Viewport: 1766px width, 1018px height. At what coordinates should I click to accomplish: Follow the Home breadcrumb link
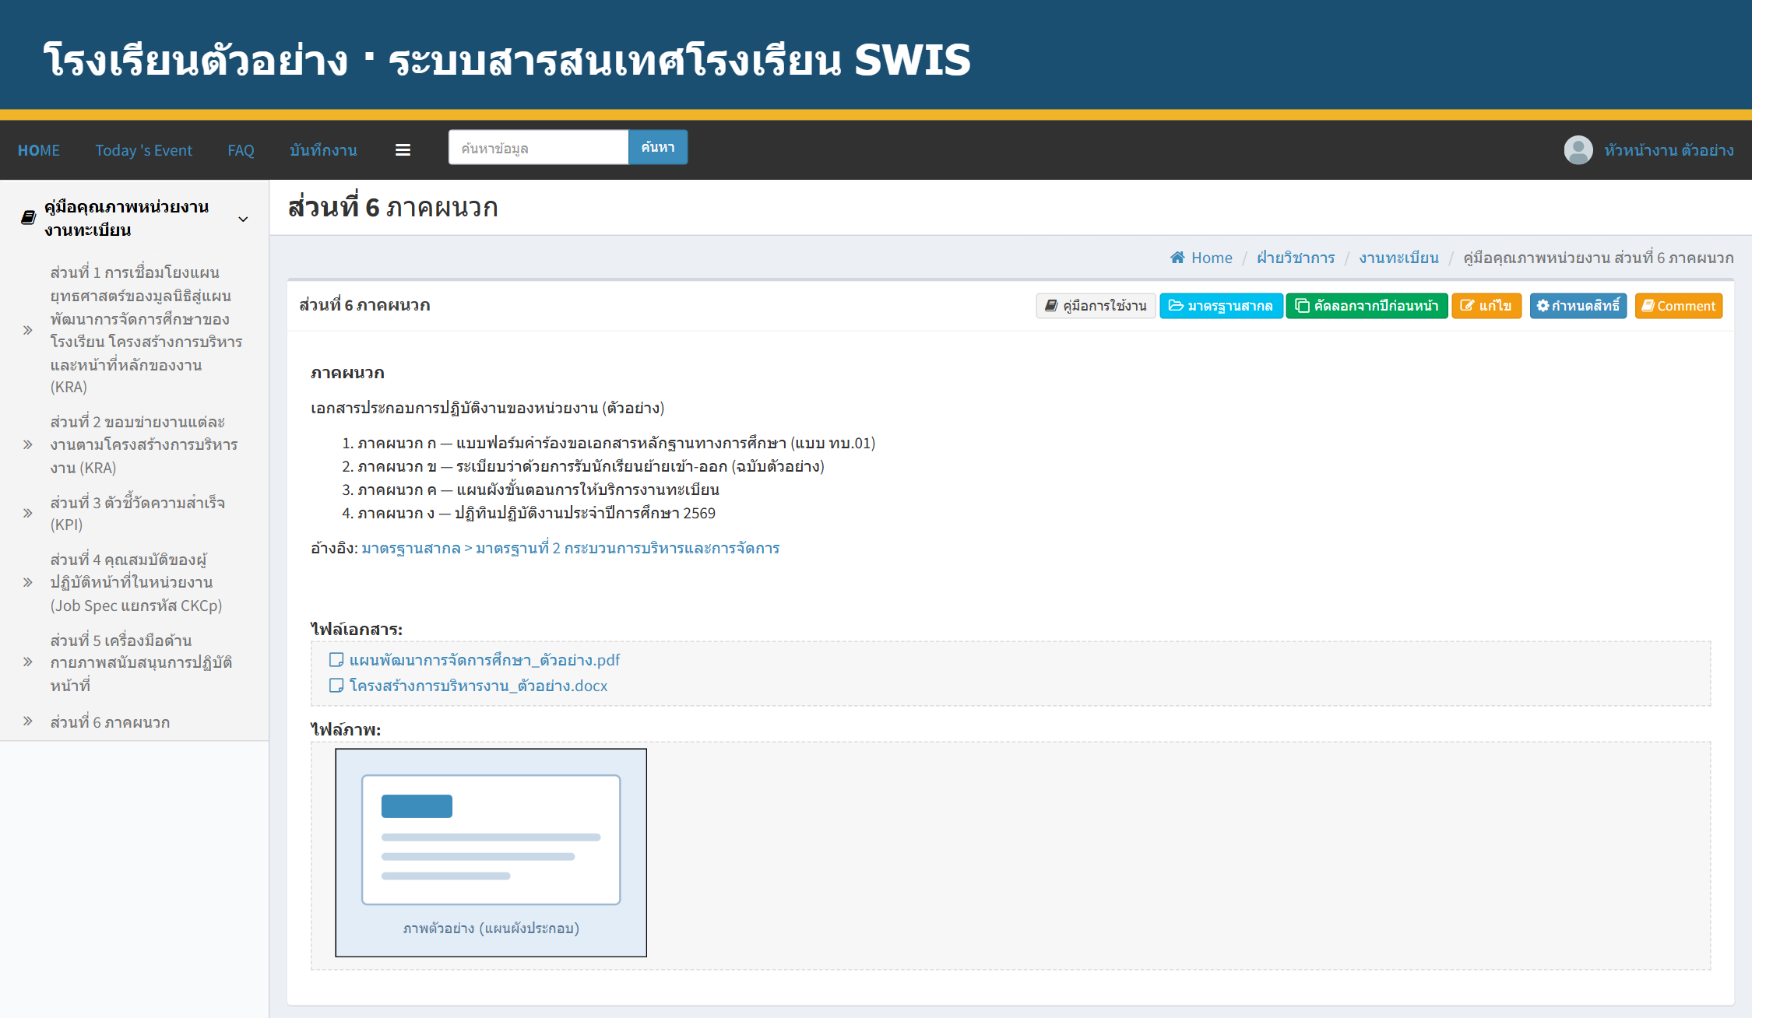pyautogui.click(x=1211, y=258)
